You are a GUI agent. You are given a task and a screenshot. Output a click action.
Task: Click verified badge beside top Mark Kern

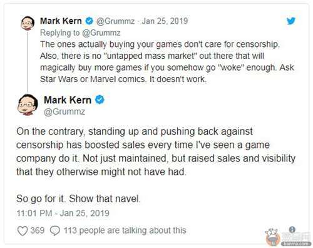pos(90,21)
